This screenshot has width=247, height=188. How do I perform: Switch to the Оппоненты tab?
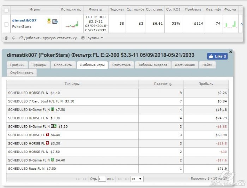coord(63,65)
